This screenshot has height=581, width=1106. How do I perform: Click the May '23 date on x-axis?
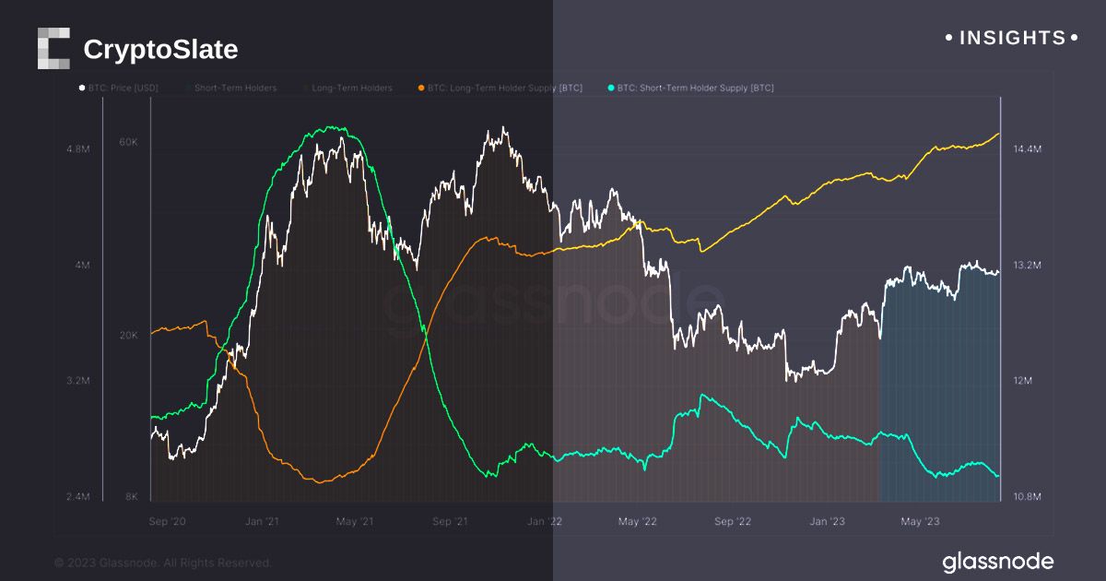pyautogui.click(x=920, y=522)
